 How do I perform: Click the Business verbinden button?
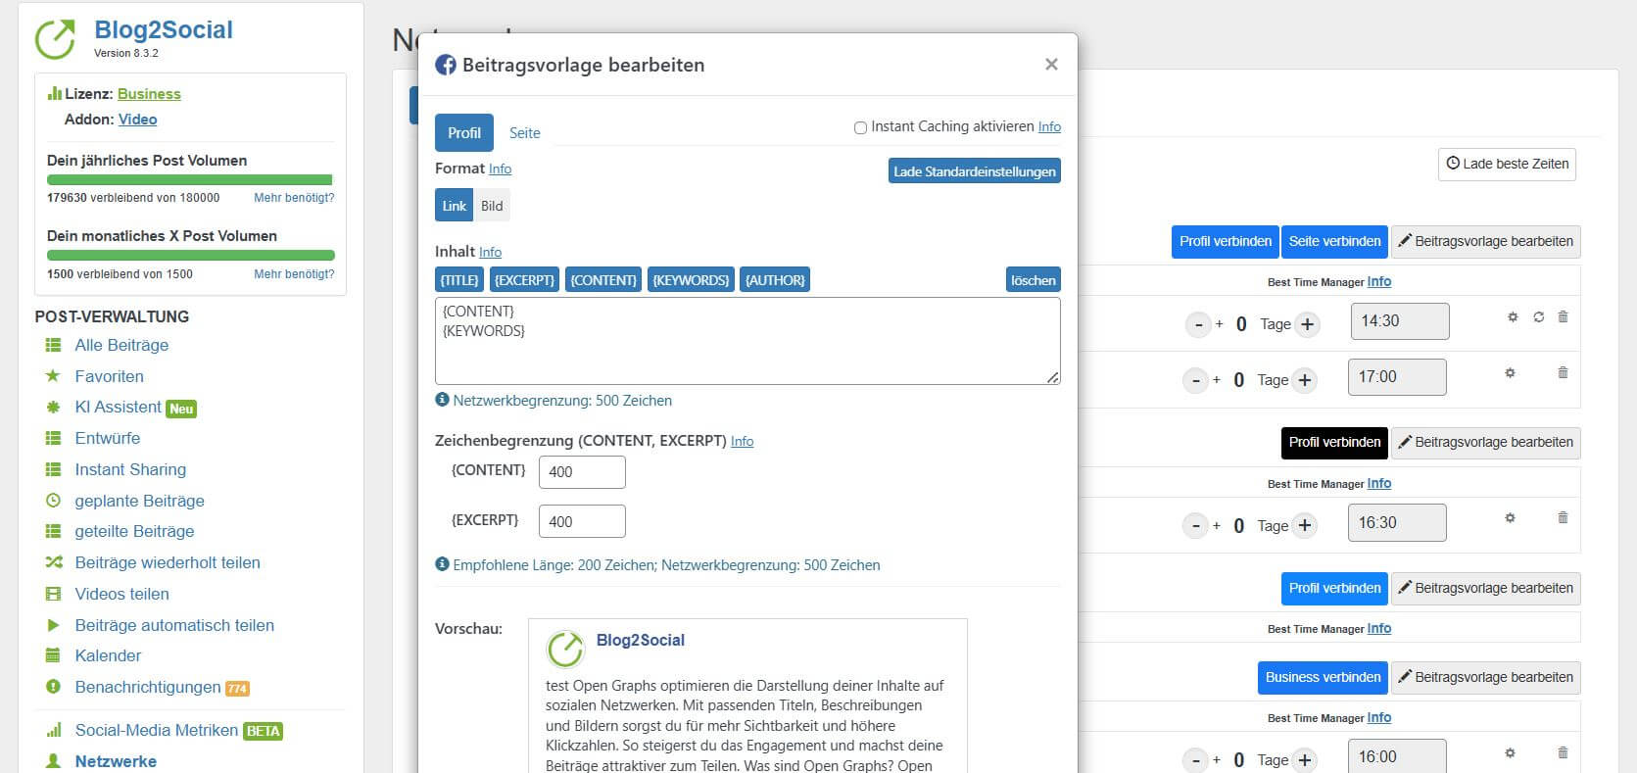[1323, 677]
